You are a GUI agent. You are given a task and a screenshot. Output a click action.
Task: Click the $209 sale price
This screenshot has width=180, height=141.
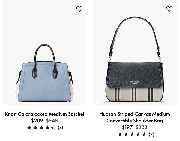(37, 121)
